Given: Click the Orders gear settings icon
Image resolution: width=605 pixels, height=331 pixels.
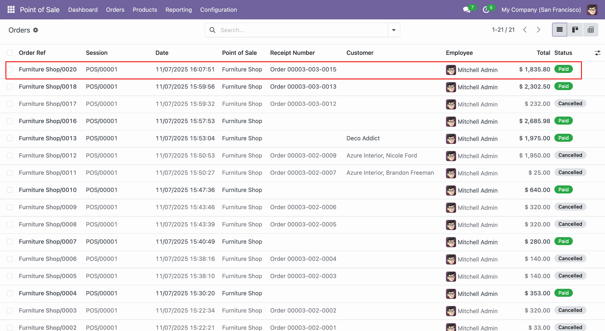Looking at the screenshot, I should pyautogui.click(x=36, y=30).
